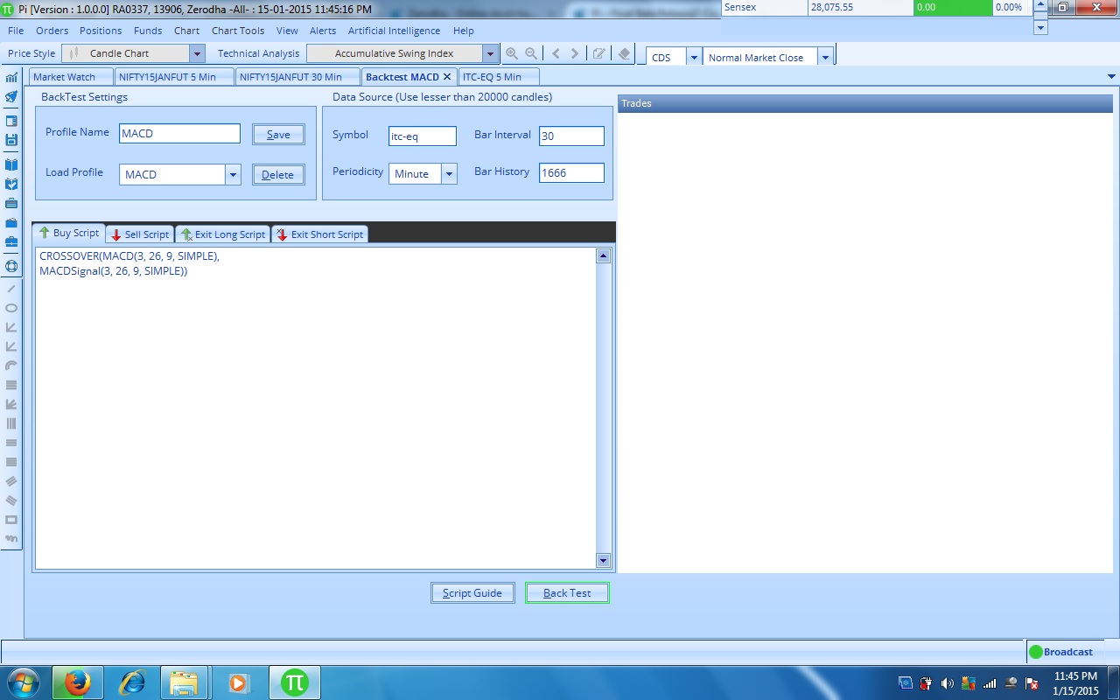This screenshot has height=700, width=1120.
Task: Select the Buy Script tab
Action: [x=69, y=233]
